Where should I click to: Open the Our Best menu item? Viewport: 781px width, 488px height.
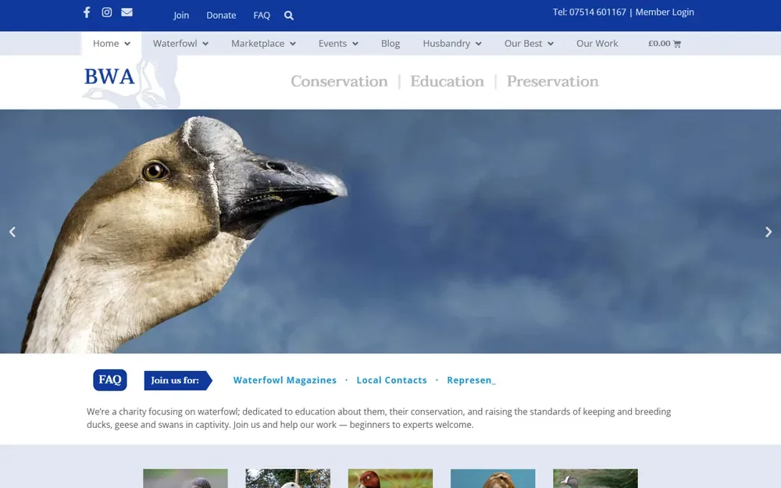(x=523, y=43)
